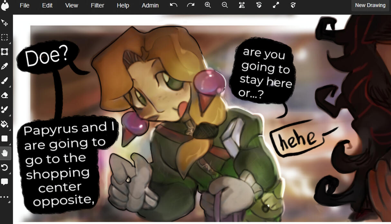Open the File menu
This screenshot has height=224, width=391.
pos(24,5)
